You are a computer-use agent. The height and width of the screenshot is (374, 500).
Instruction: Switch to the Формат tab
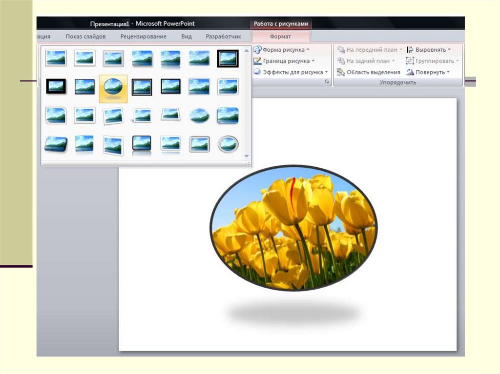point(280,37)
